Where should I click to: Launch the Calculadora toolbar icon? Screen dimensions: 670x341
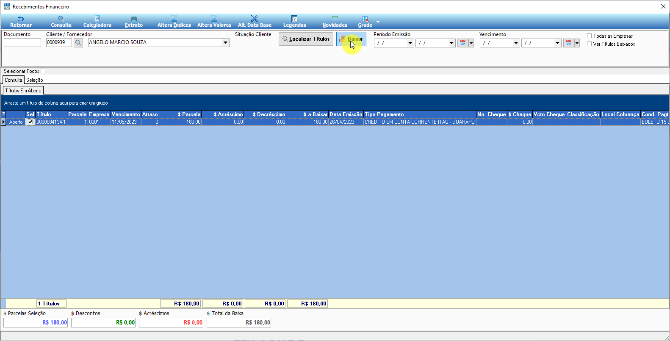tap(97, 19)
